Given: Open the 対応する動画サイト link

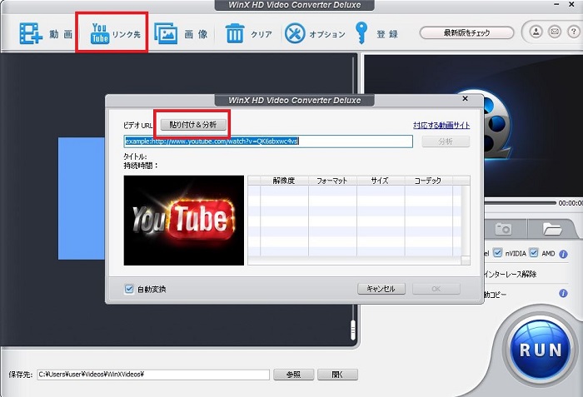Looking at the screenshot, I should pyautogui.click(x=441, y=126).
